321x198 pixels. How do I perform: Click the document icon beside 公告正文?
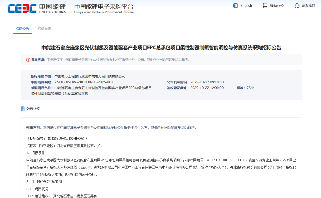(x=23, y=109)
